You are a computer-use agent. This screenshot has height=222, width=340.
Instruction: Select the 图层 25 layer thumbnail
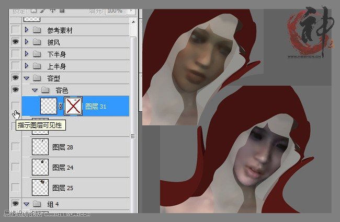40,188
